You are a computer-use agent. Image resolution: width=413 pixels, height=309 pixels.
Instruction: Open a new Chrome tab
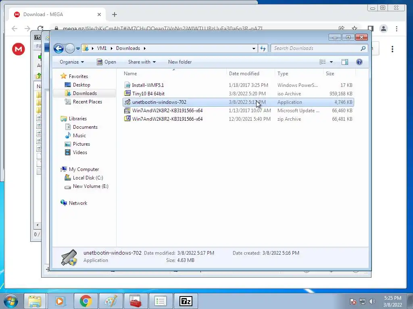[x=114, y=14]
